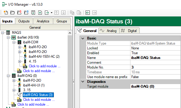Click the folder icon with blue B
Image resolution: width=181 pixels, height=108 pixels.
(x=26, y=13)
